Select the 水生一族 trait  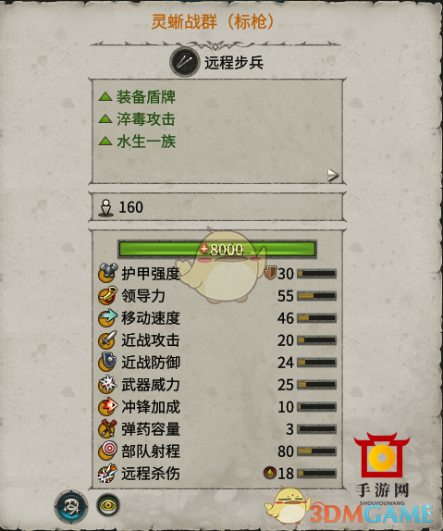coord(146,142)
